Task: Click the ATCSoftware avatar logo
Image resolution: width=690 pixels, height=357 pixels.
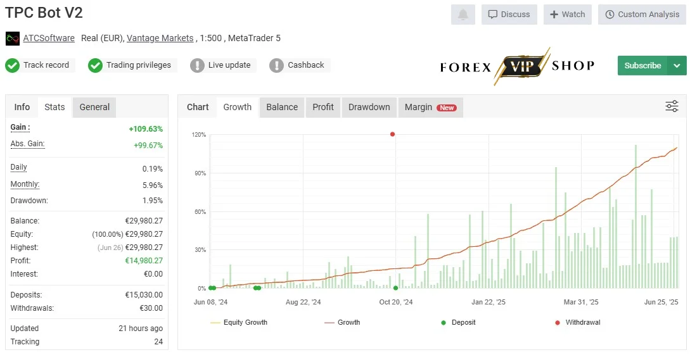Action: [12, 38]
